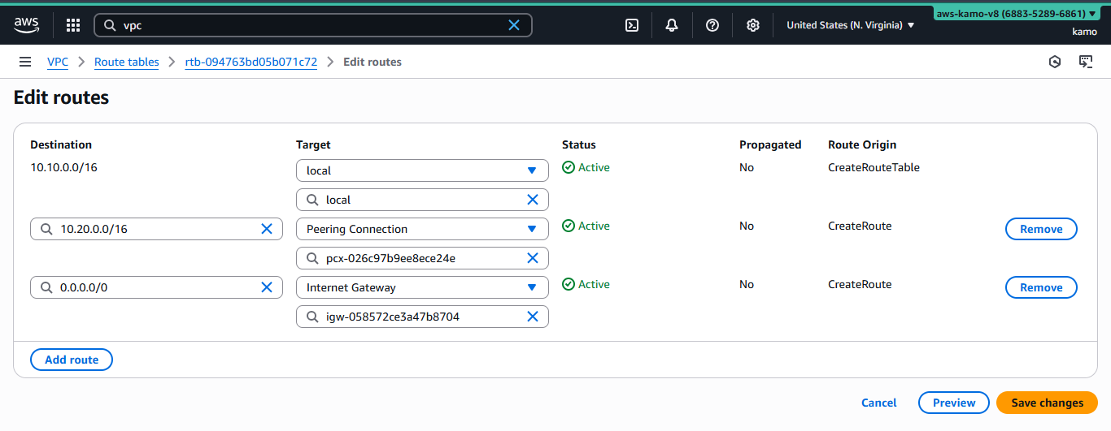Save changes to the routes
The image size is (1111, 431).
(x=1047, y=403)
